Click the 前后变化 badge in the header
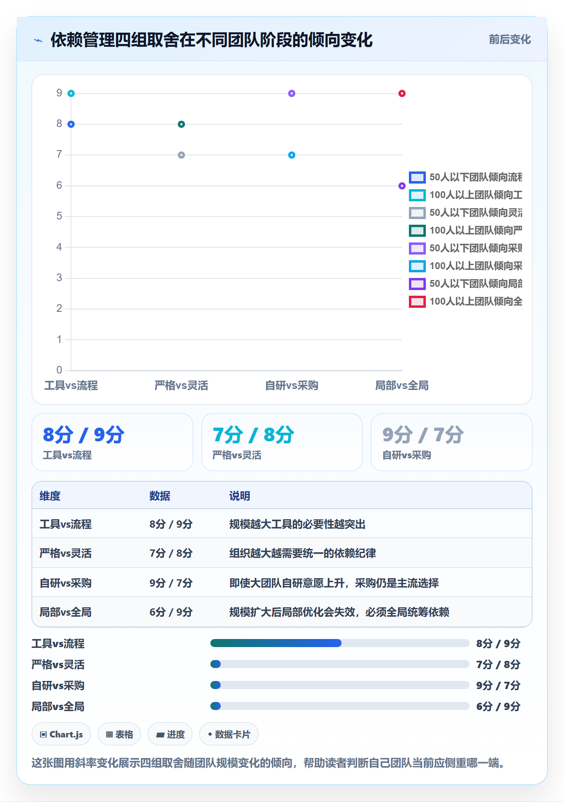The width and height of the screenshot is (564, 802). [510, 40]
